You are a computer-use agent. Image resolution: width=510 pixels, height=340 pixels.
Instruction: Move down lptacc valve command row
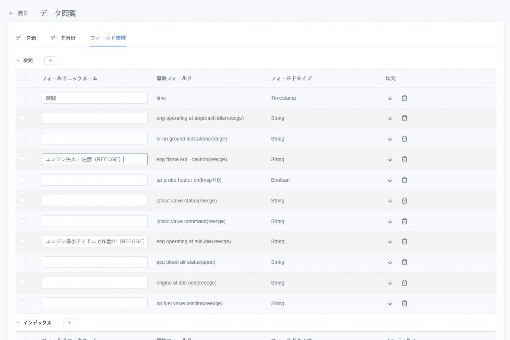[390, 221]
